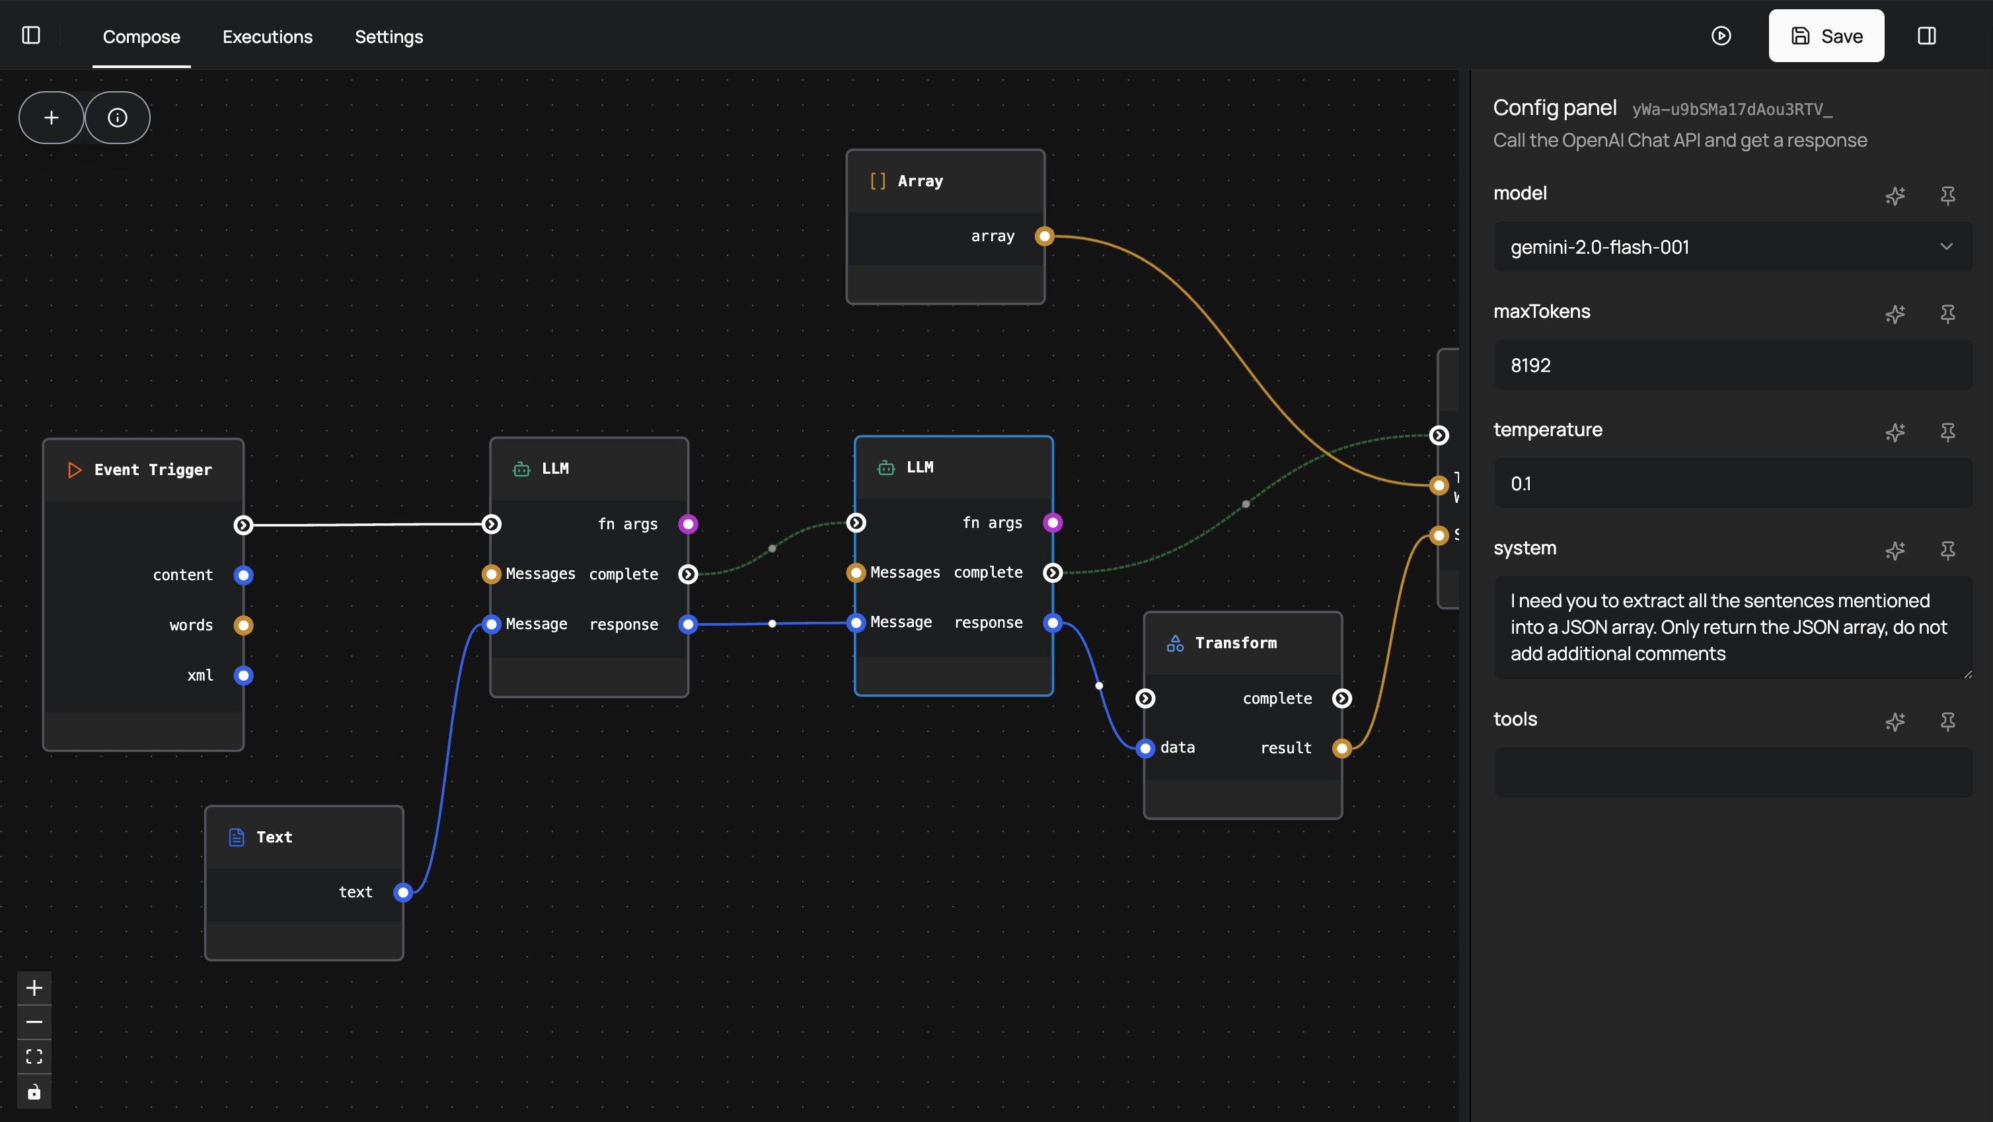Image resolution: width=1993 pixels, height=1122 pixels.
Task: Open the zoom-in control on the canvas
Action: (x=34, y=987)
